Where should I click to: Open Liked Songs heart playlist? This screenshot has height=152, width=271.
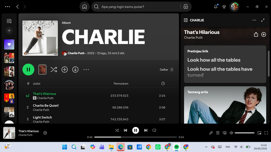point(9,44)
